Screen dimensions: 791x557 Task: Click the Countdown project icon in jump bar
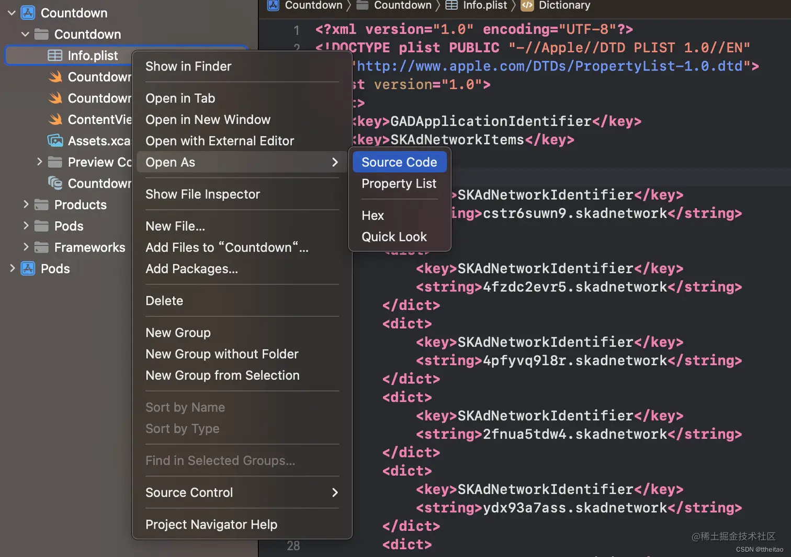(273, 5)
